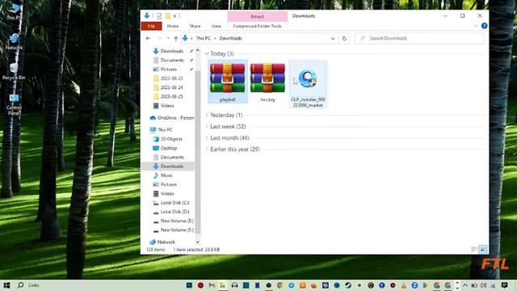Viewport: 517px width, 291px height.
Task: Click navigation pane scroll up arrow
Action: [197, 50]
